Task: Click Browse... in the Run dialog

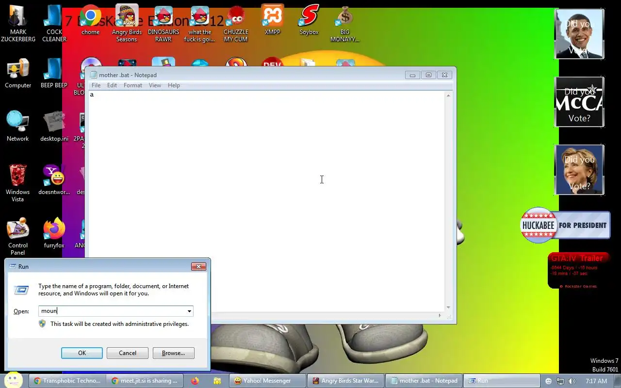Action: (x=173, y=353)
